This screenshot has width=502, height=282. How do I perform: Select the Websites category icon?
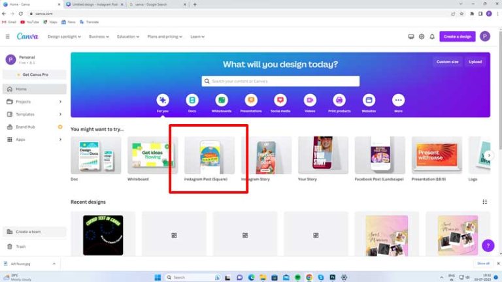click(x=369, y=100)
